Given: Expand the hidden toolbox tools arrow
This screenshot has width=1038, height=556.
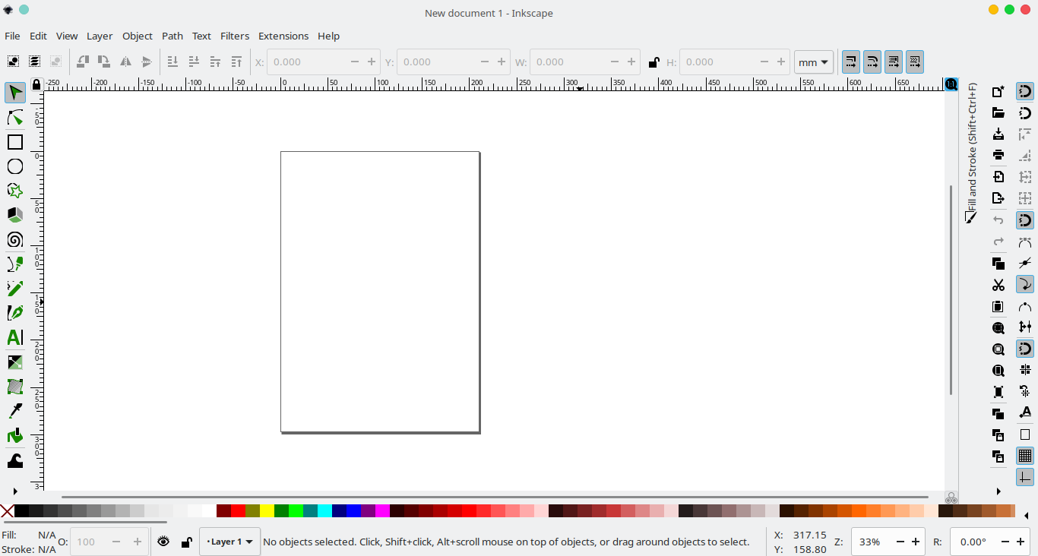Looking at the screenshot, I should 15,491.
